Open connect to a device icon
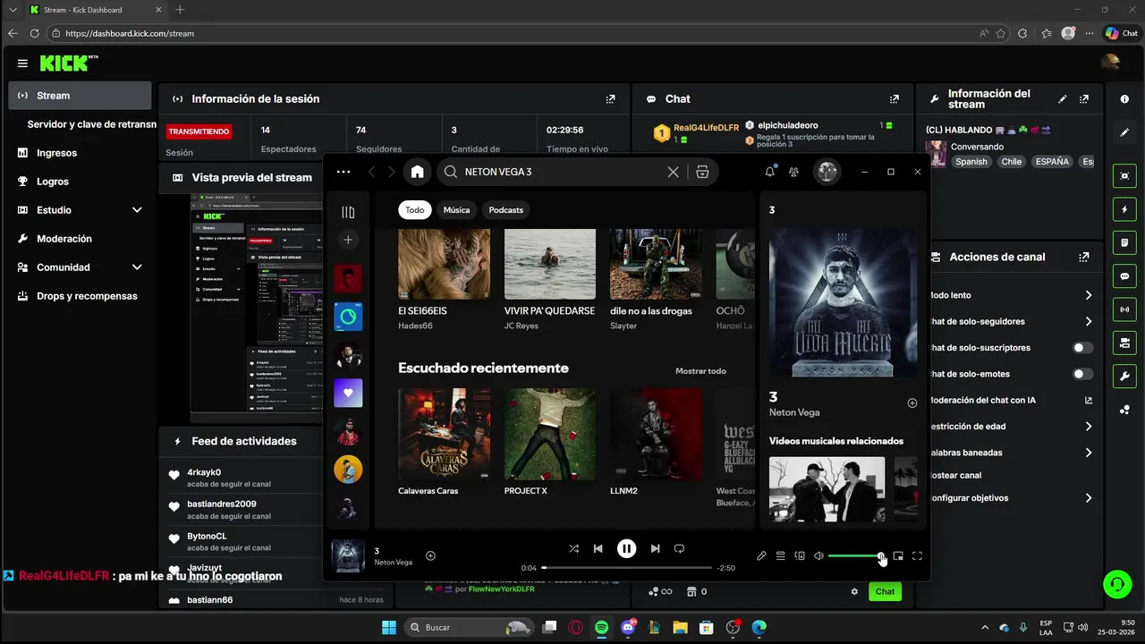Viewport: 1145px width, 644px height. click(x=800, y=556)
